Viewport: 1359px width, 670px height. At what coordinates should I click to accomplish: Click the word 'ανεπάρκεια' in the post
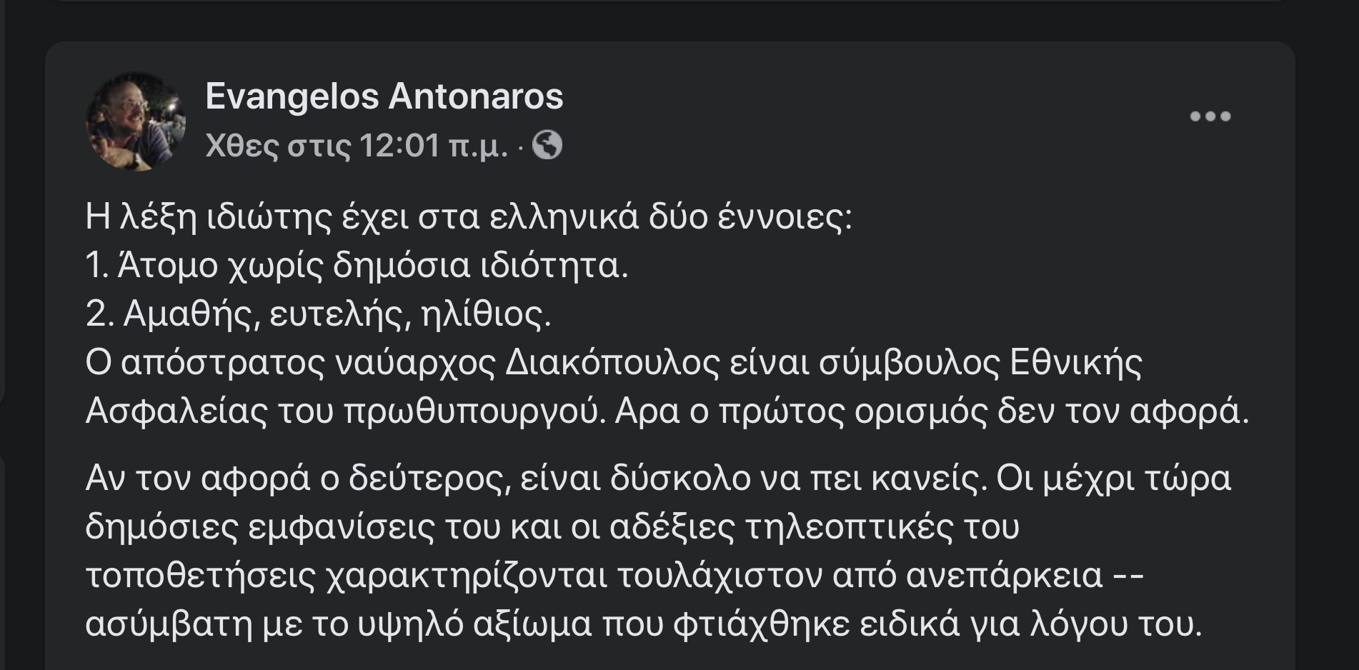[x=1004, y=576]
